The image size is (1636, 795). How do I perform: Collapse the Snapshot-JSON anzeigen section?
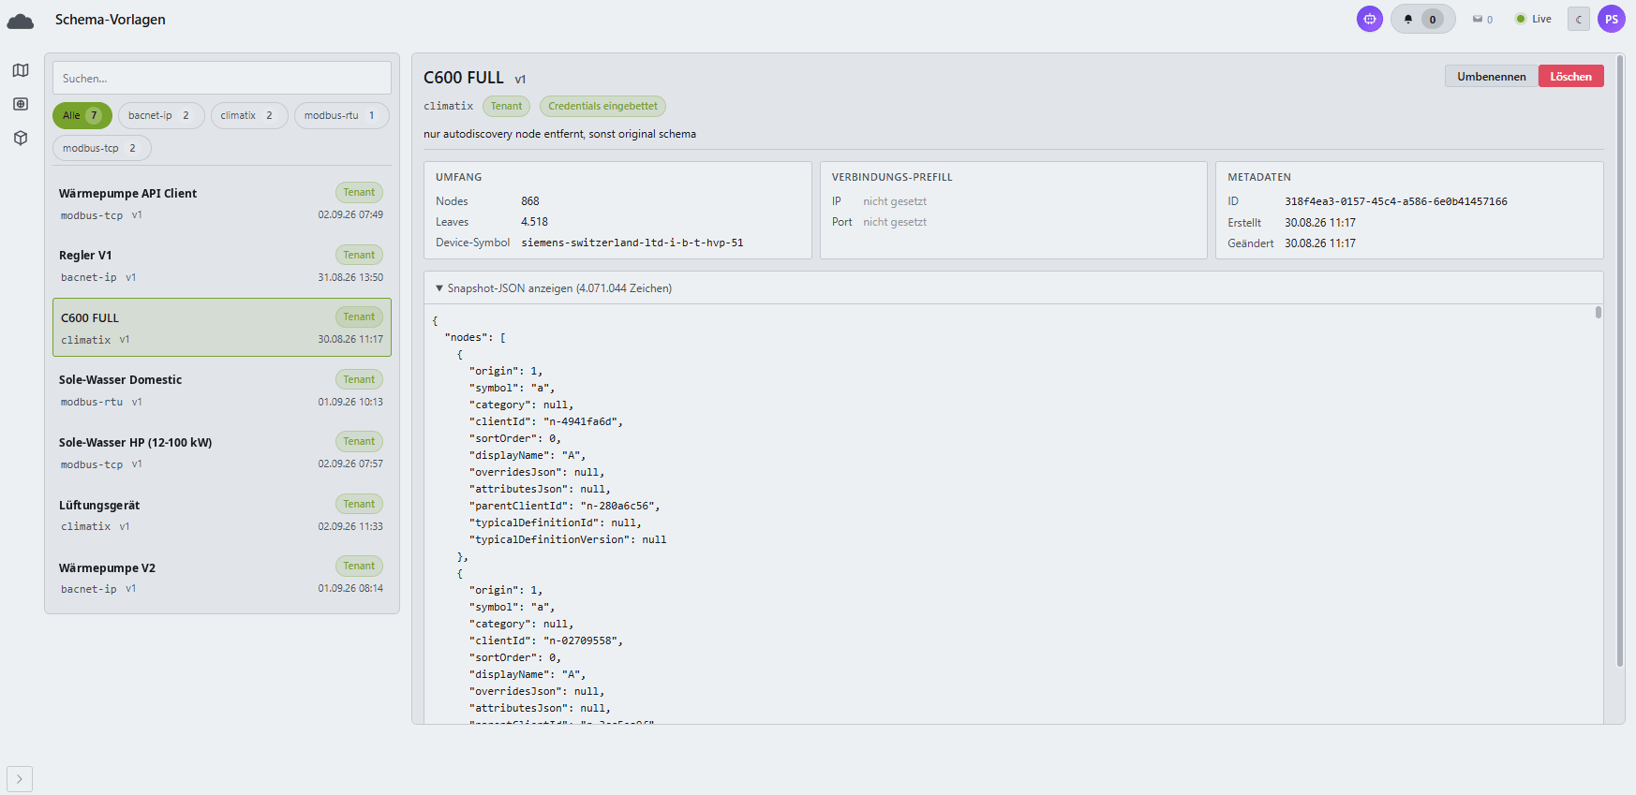(x=553, y=288)
